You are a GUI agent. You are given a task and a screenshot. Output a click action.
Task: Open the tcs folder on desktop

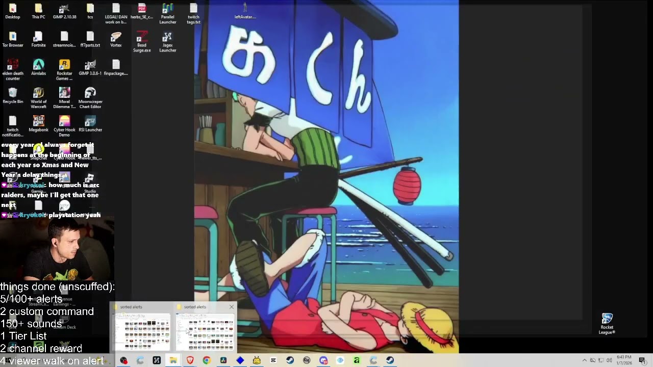(x=90, y=11)
